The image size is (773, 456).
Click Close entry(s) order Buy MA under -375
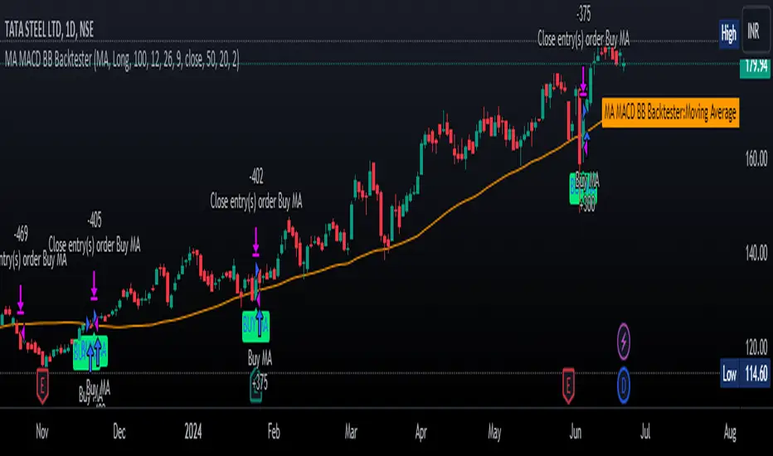tap(583, 38)
